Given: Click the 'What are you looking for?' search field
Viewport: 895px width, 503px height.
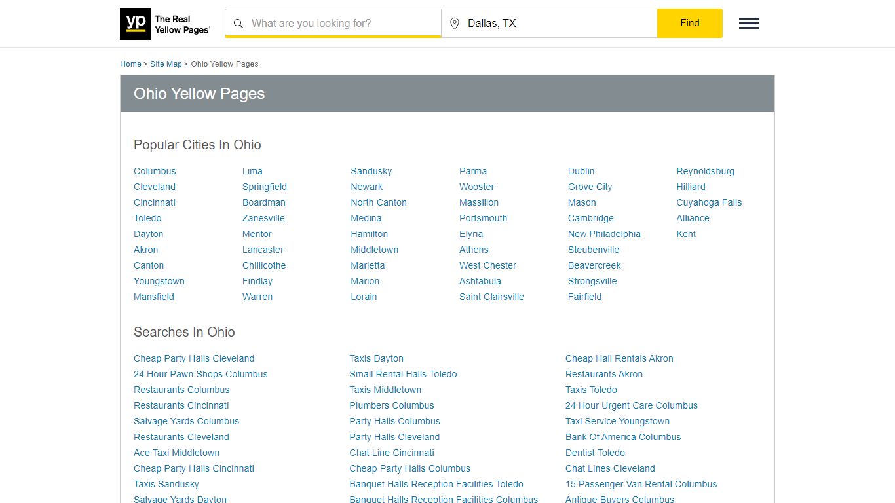Looking at the screenshot, I should (x=333, y=23).
